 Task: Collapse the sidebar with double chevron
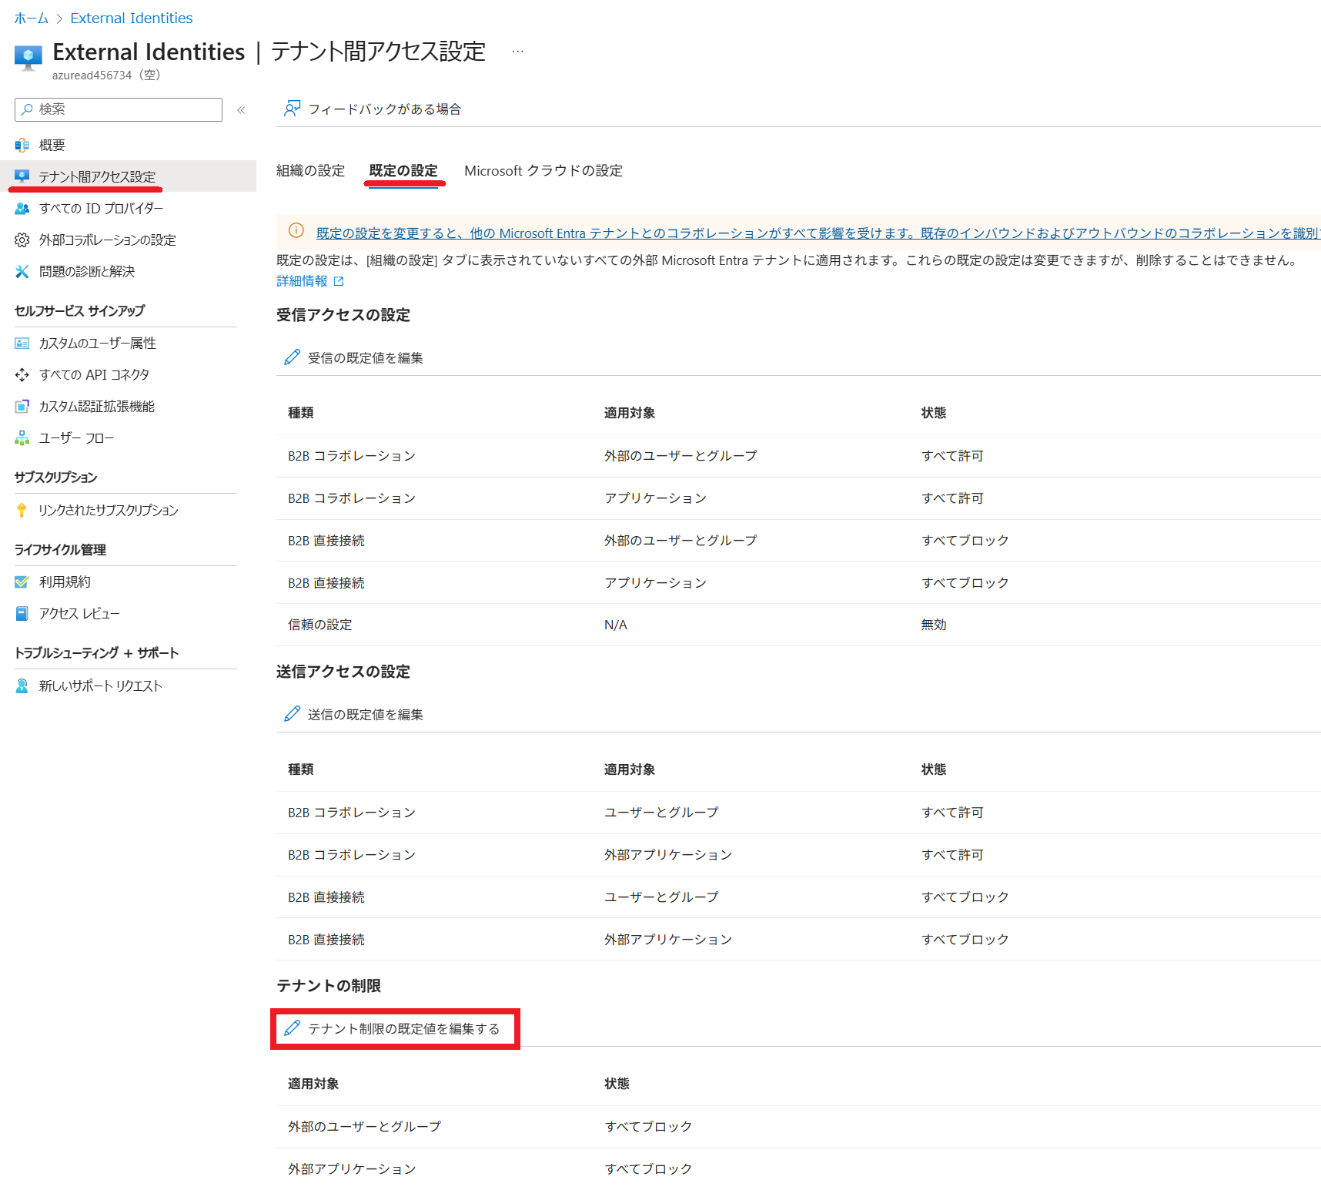click(241, 110)
